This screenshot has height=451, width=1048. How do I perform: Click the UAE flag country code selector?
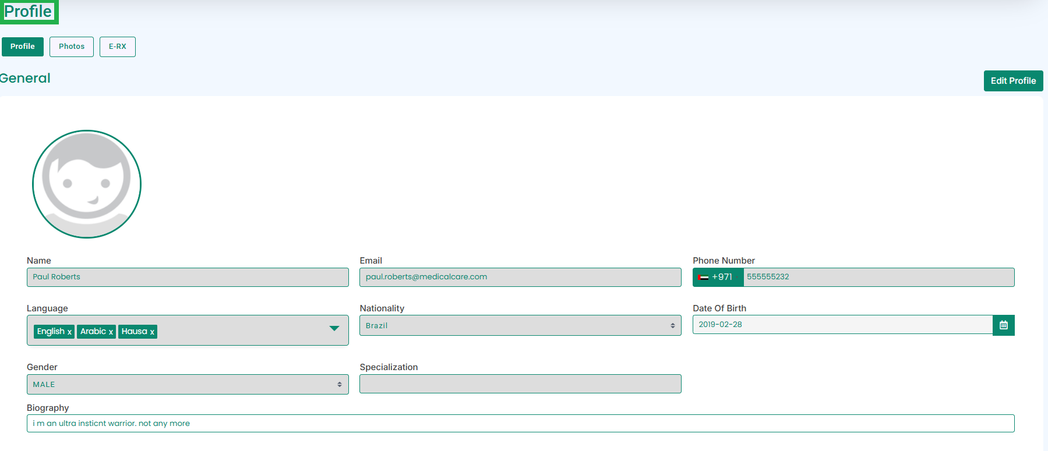pos(718,277)
